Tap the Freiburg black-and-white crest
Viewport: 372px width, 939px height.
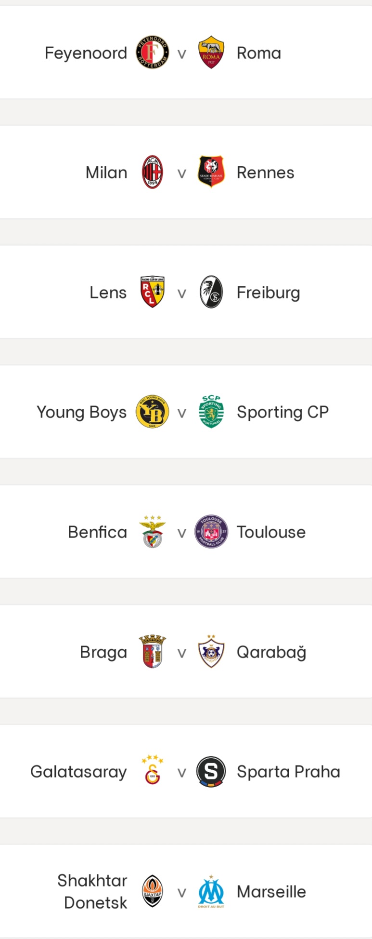(x=211, y=292)
